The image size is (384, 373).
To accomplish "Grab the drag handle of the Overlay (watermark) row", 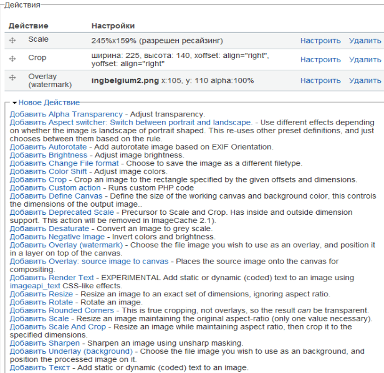I will click(12, 78).
